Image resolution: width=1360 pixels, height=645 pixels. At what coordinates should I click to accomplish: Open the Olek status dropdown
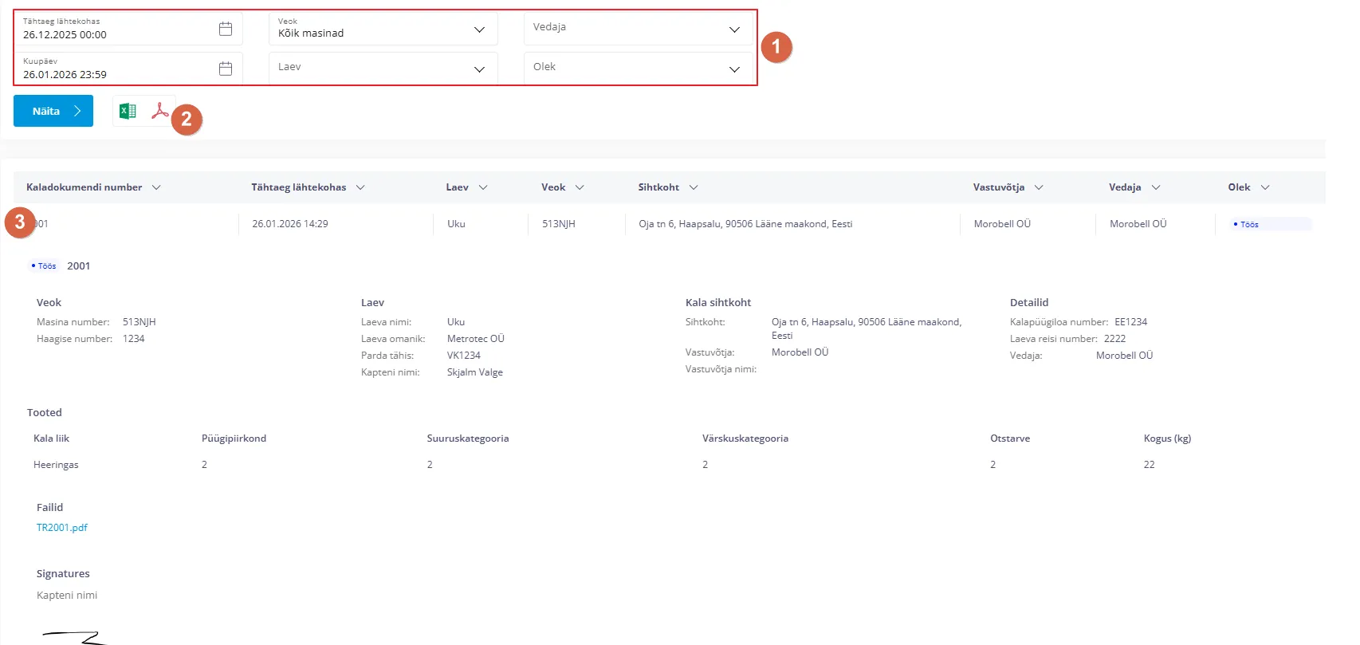coord(734,69)
